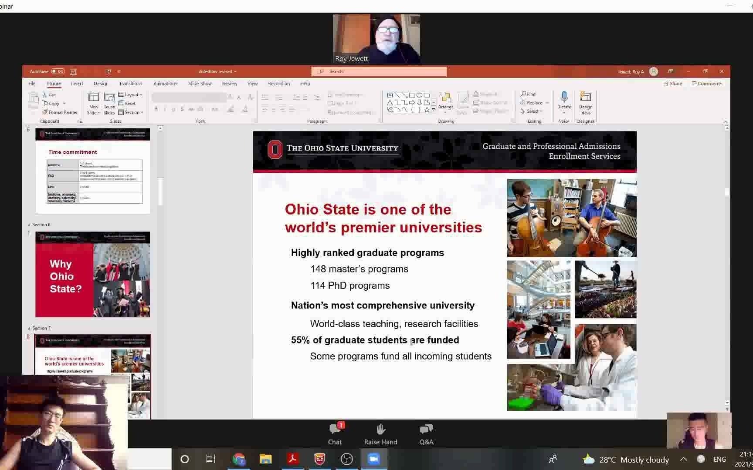Click the Reset slide icon

121,103
